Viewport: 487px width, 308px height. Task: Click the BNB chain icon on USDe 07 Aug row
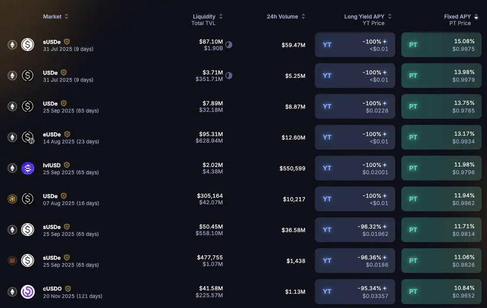click(13, 199)
